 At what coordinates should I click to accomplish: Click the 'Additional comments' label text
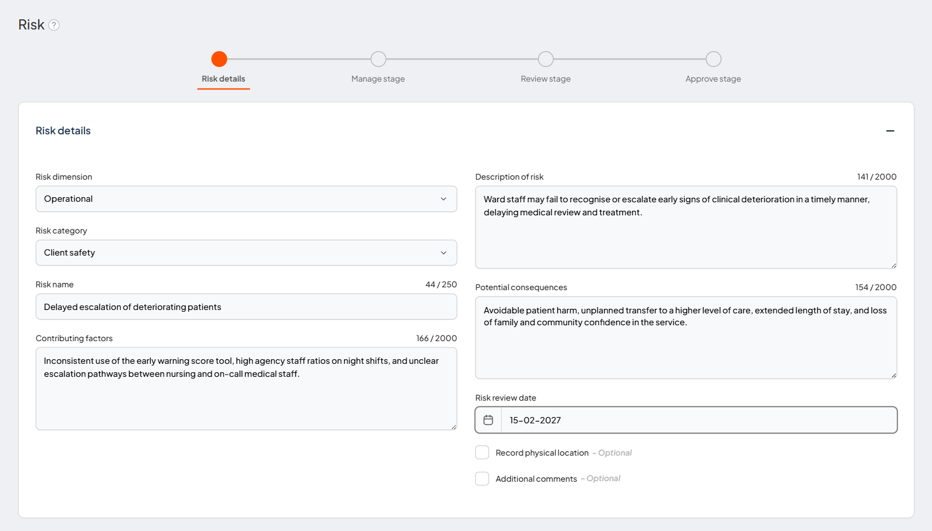[x=536, y=479]
